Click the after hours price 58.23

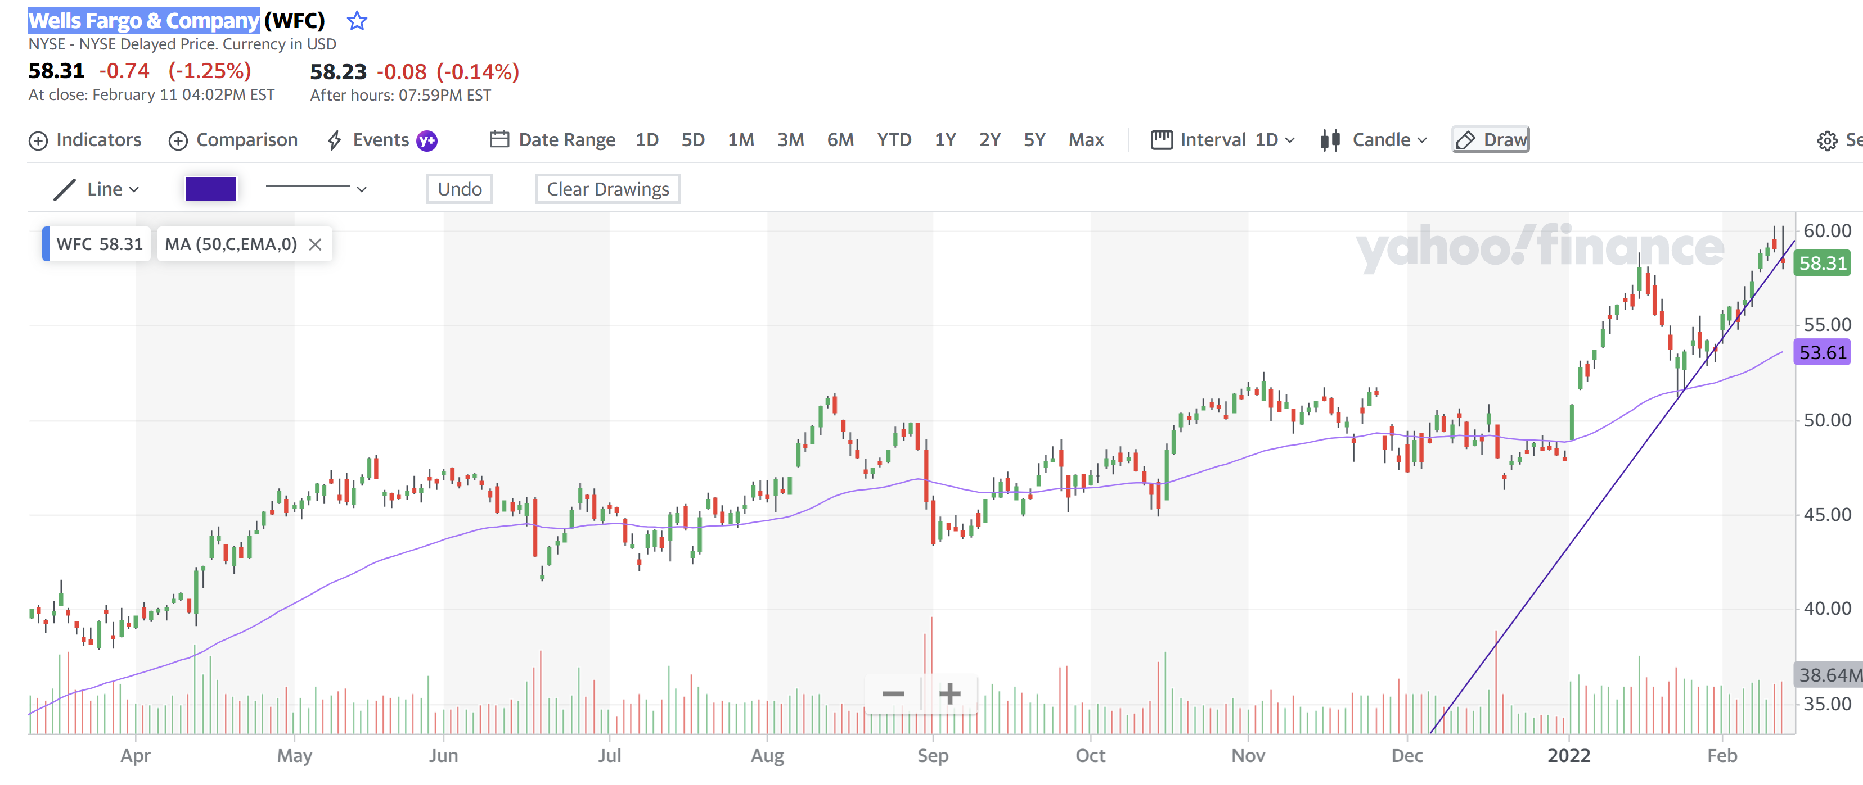tap(339, 72)
